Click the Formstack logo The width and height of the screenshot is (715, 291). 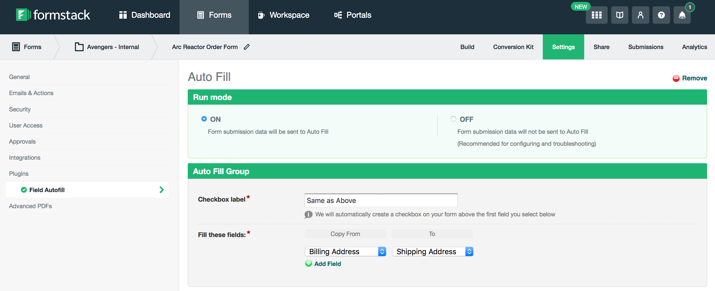tap(53, 15)
